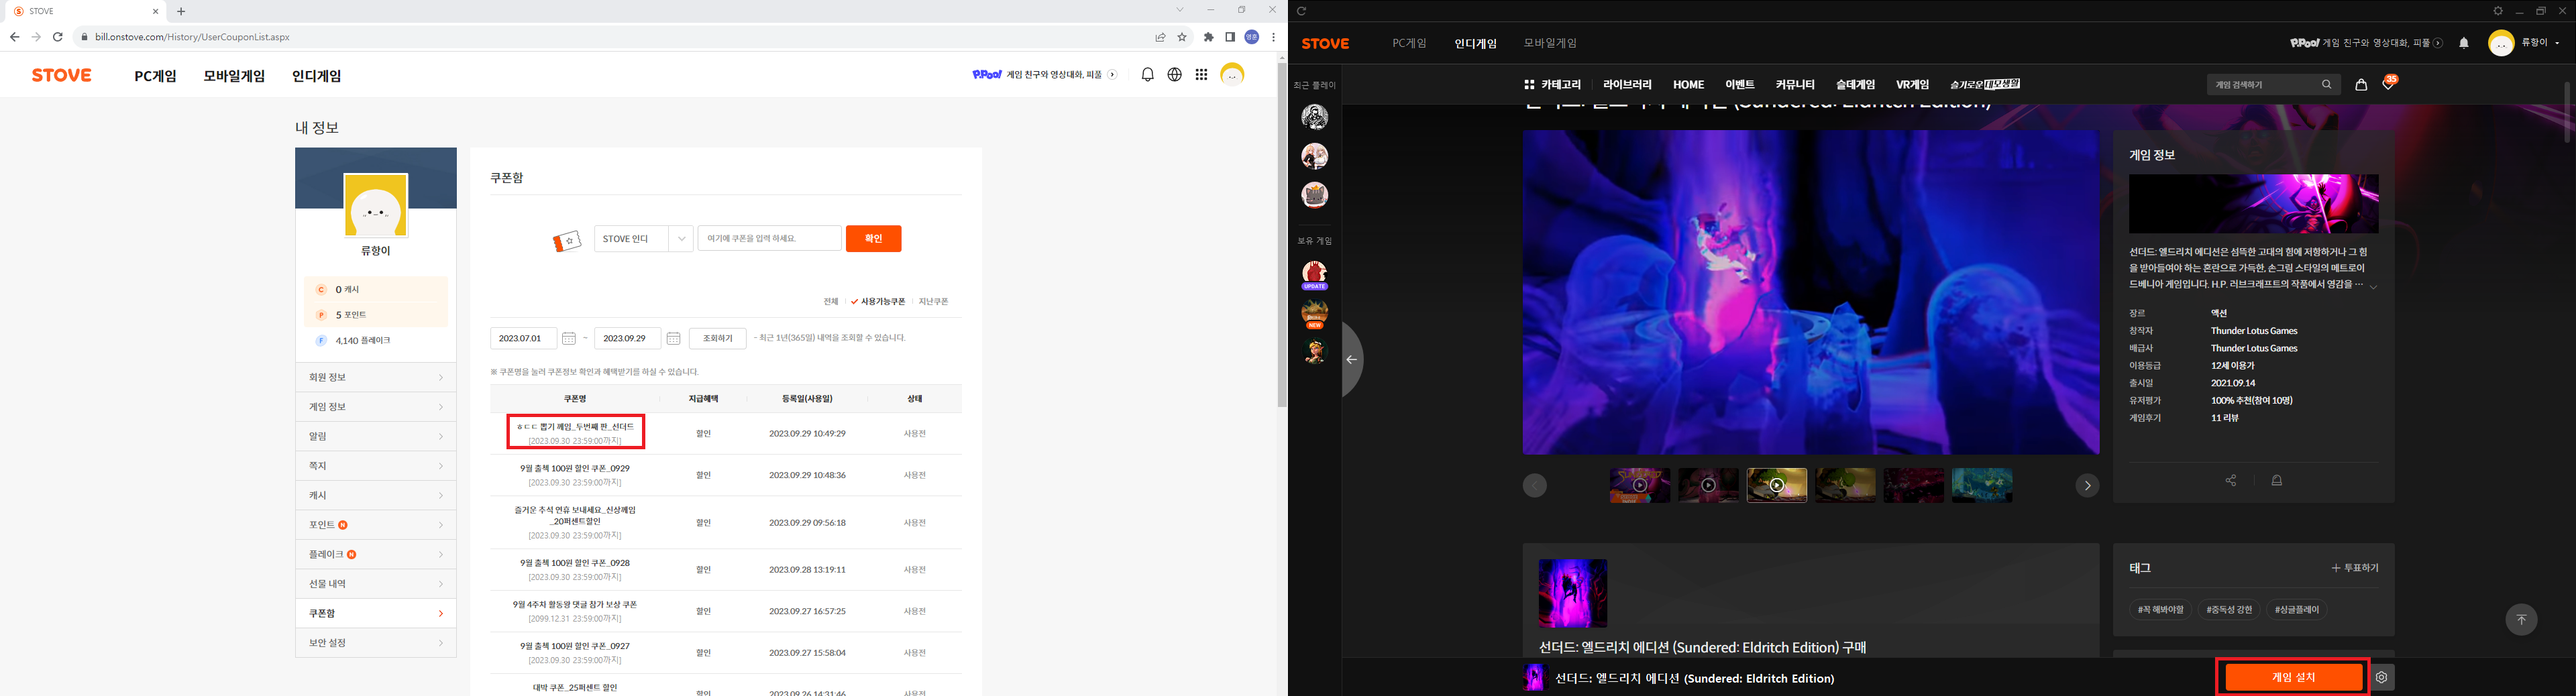The width and height of the screenshot is (2576, 696).
Task: Open the STOVE 인디 coupon type dropdown
Action: 643,239
